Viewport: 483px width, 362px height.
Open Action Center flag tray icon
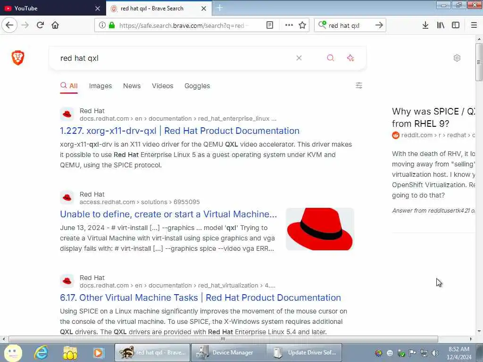coord(412,353)
